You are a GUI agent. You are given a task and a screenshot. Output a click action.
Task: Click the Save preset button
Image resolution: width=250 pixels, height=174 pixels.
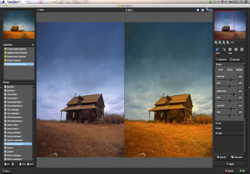point(7,164)
